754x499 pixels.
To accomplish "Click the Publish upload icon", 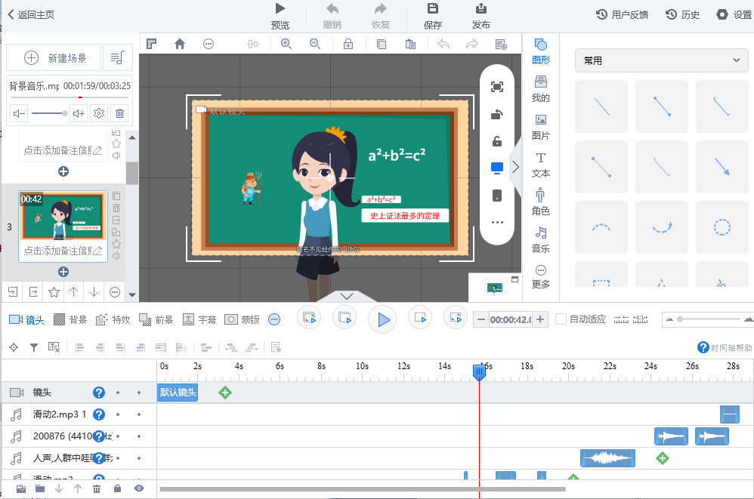I will coord(481,9).
